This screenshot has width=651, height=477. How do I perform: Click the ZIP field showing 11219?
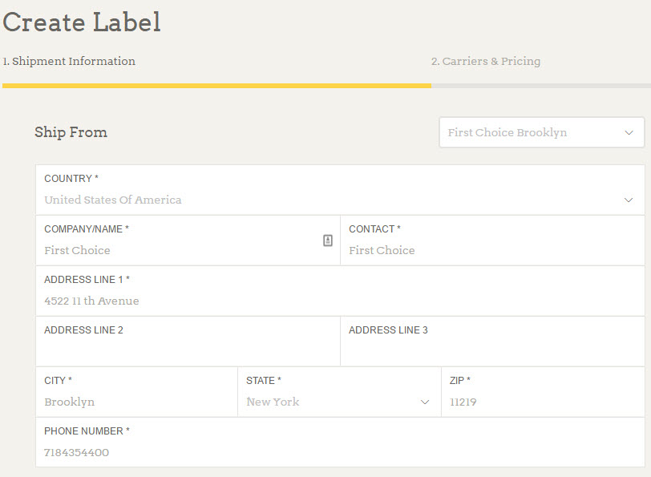point(542,402)
